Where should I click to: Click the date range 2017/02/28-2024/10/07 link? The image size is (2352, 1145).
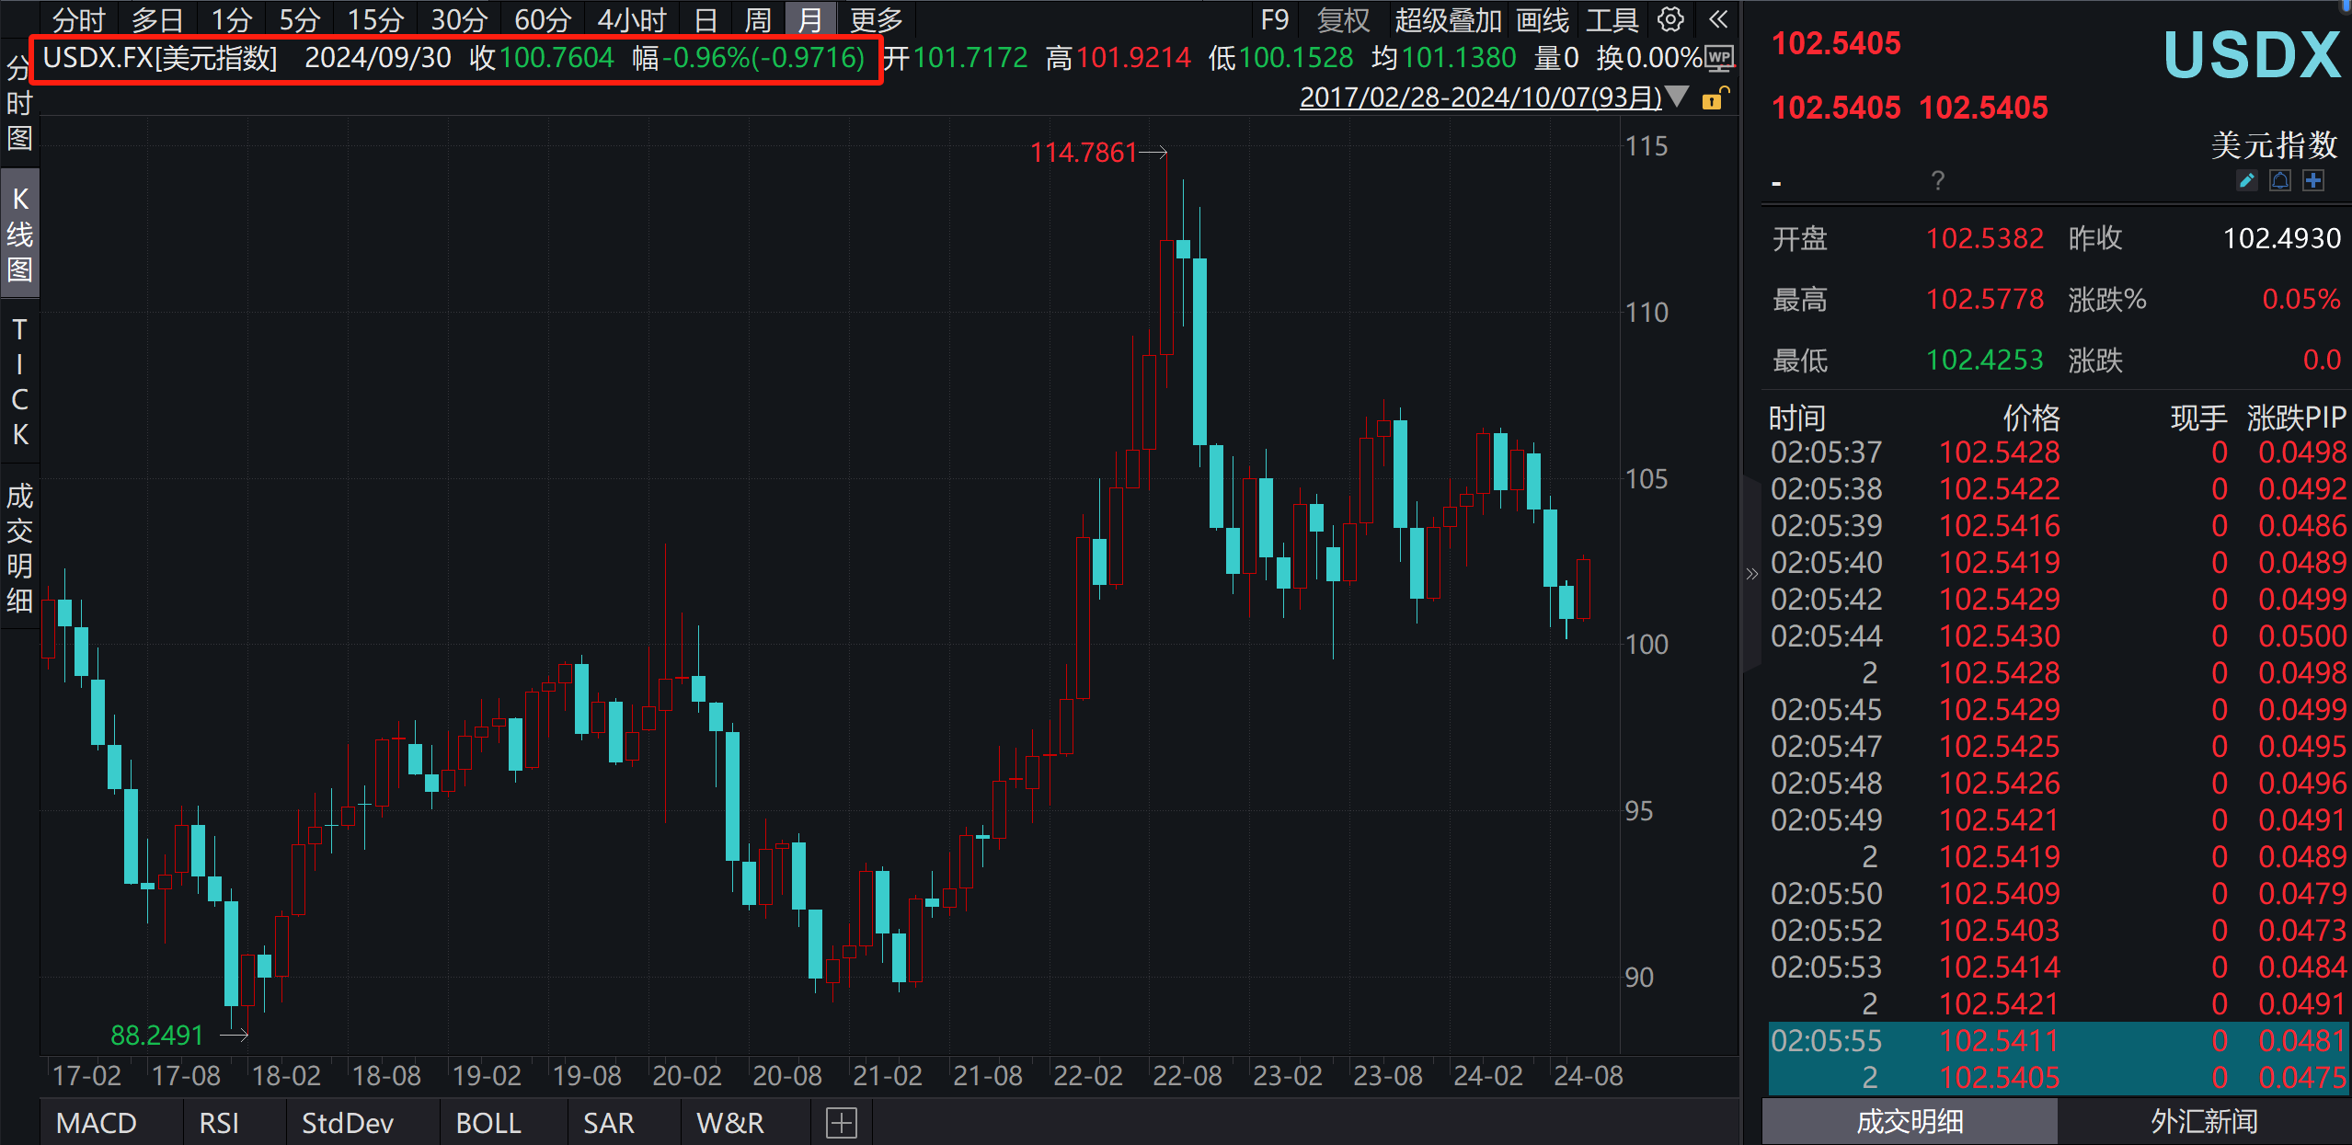click(x=1479, y=97)
